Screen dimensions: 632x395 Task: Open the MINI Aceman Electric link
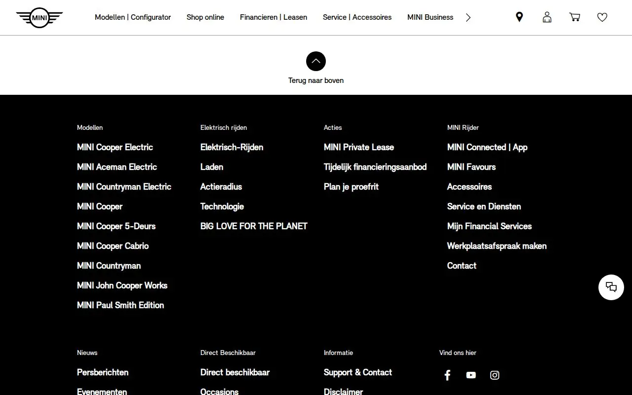click(117, 167)
